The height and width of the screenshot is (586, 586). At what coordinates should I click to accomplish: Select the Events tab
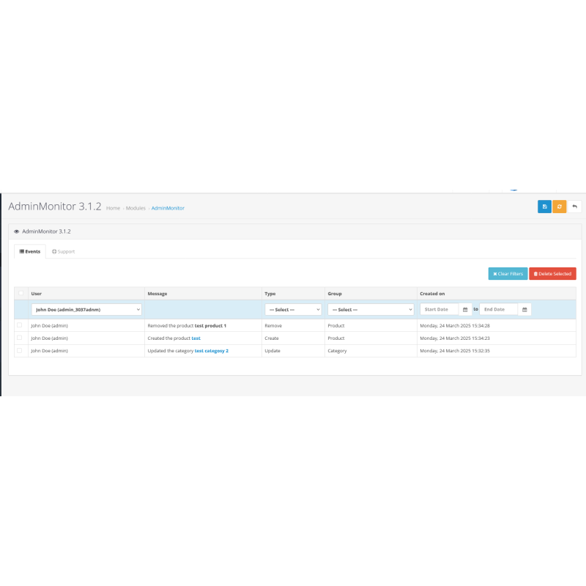30,251
